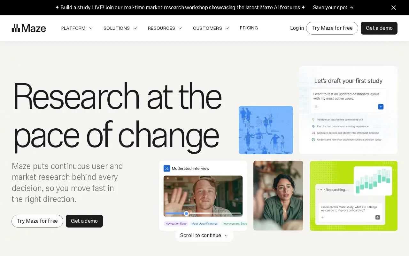The height and width of the screenshot is (256, 409).
Task: Click the Maze logo in the header
Action: [29, 28]
